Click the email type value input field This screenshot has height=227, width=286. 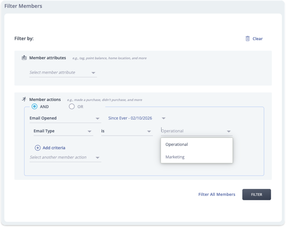193,131
